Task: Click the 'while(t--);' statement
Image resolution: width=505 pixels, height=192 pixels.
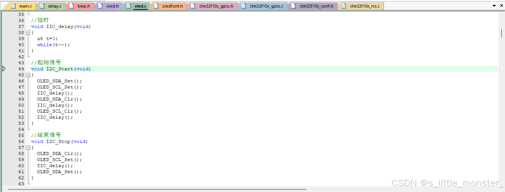Action: (53, 45)
